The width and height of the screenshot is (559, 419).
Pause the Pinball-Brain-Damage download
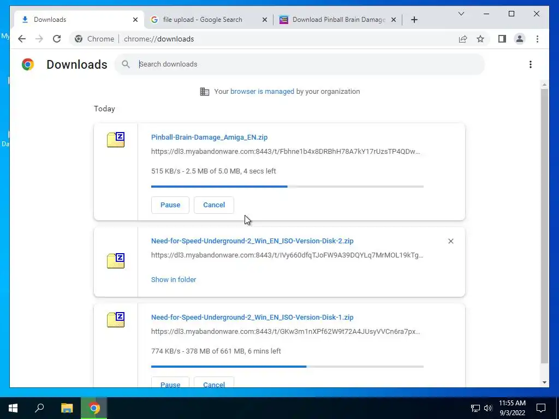(x=170, y=205)
